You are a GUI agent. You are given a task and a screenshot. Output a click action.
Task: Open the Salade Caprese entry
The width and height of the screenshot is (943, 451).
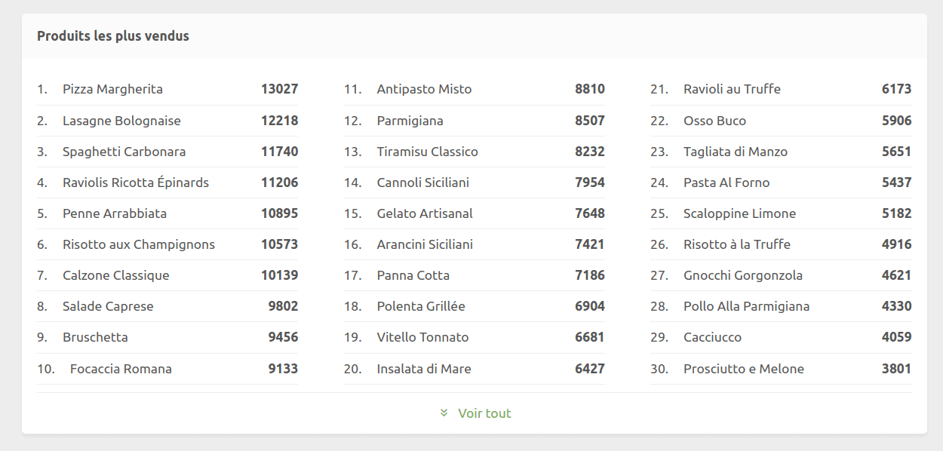point(108,306)
